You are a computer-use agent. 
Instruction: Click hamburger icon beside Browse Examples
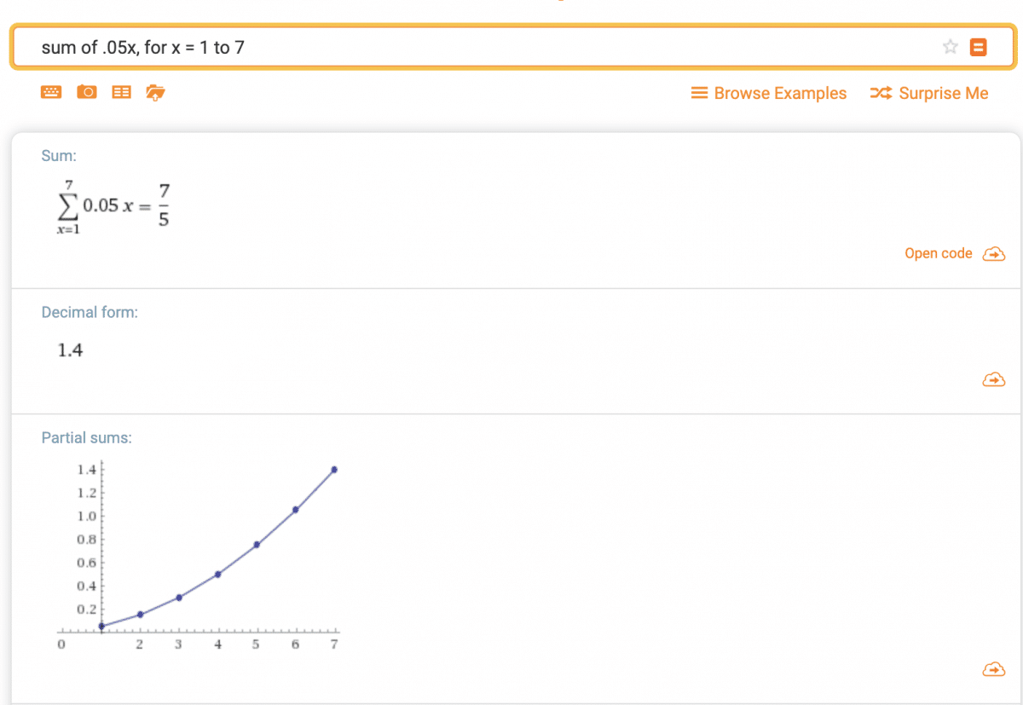(699, 94)
